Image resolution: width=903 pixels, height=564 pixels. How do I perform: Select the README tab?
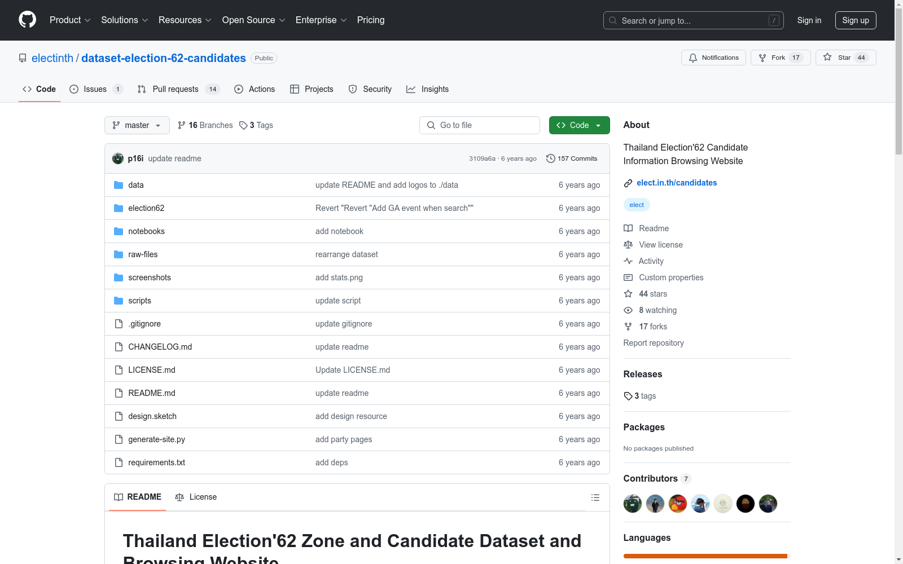[x=138, y=497]
